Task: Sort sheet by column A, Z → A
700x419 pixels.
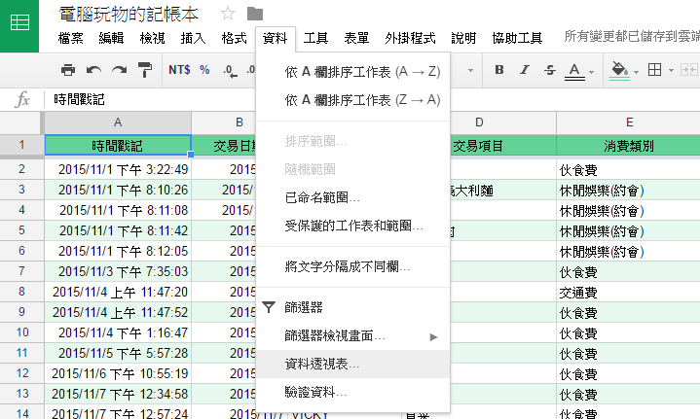Action: coord(353,100)
